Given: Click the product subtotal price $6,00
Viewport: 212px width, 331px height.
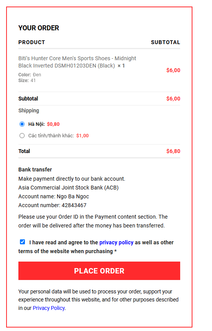Looking at the screenshot, I should click(173, 70).
